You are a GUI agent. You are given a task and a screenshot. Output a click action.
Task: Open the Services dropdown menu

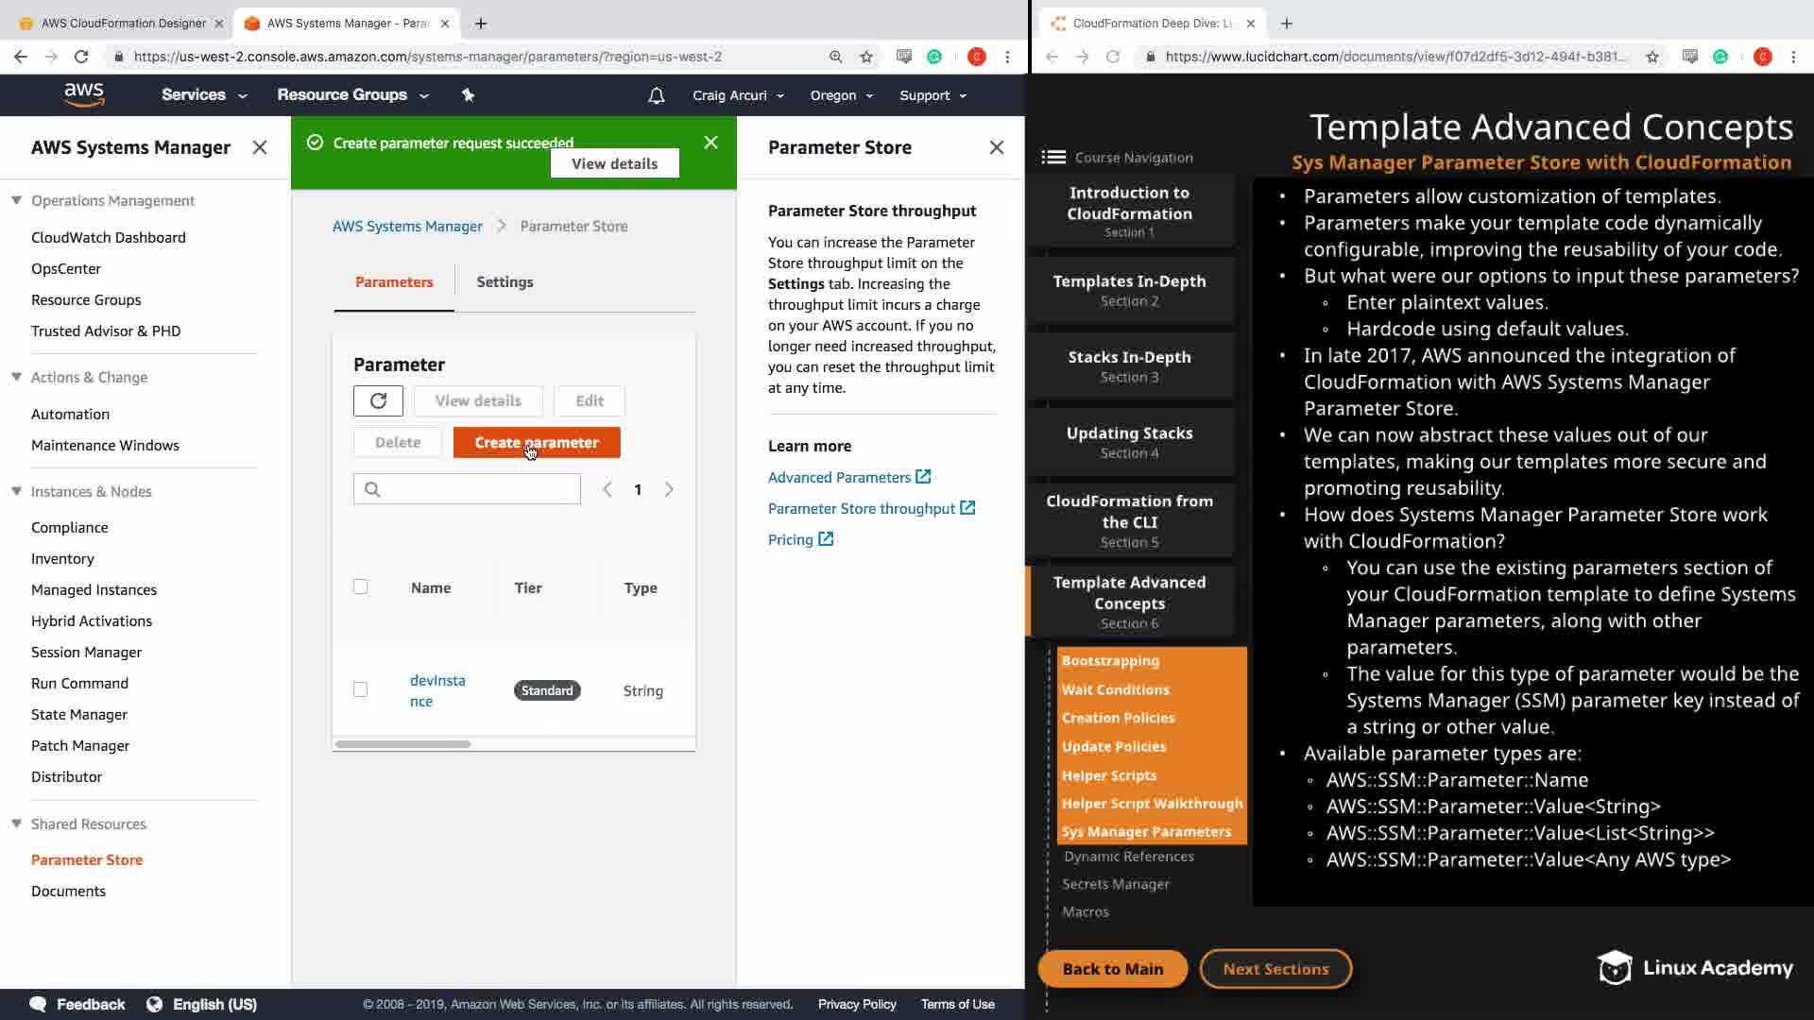[203, 95]
